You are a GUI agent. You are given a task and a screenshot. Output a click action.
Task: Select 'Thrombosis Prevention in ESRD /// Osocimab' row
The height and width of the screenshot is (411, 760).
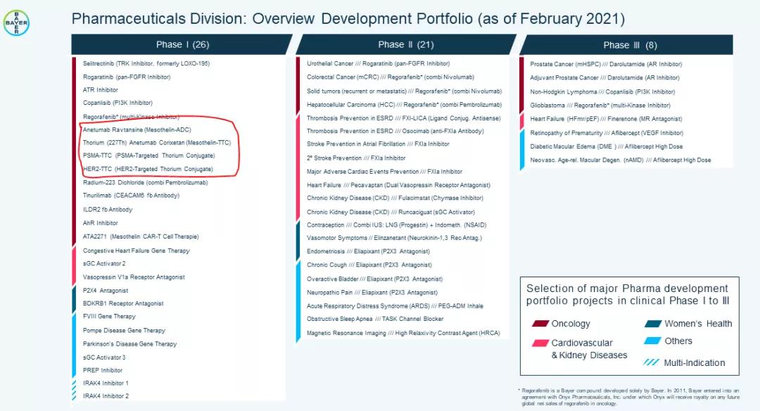click(395, 131)
